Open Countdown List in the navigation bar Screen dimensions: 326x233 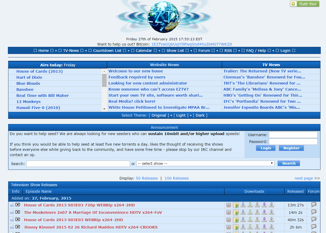(x=107, y=51)
